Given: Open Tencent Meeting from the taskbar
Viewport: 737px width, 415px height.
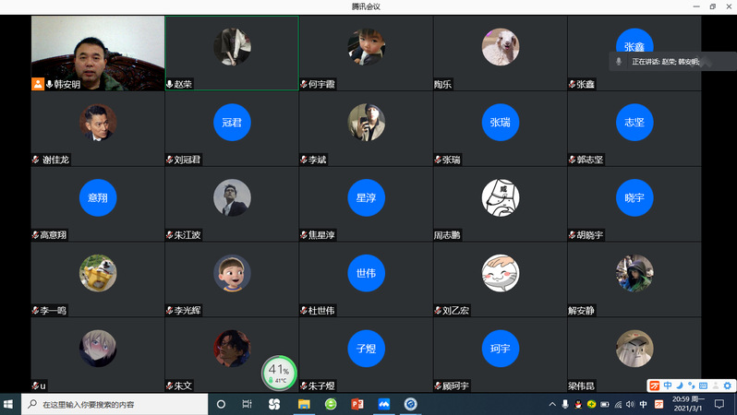Looking at the screenshot, I should [x=384, y=404].
